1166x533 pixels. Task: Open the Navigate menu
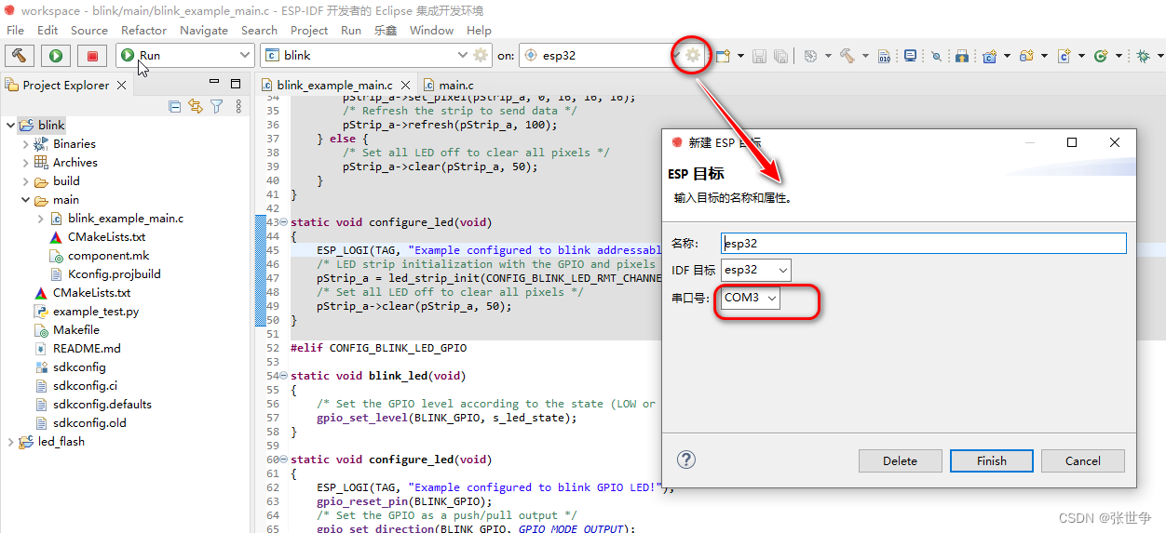(204, 30)
